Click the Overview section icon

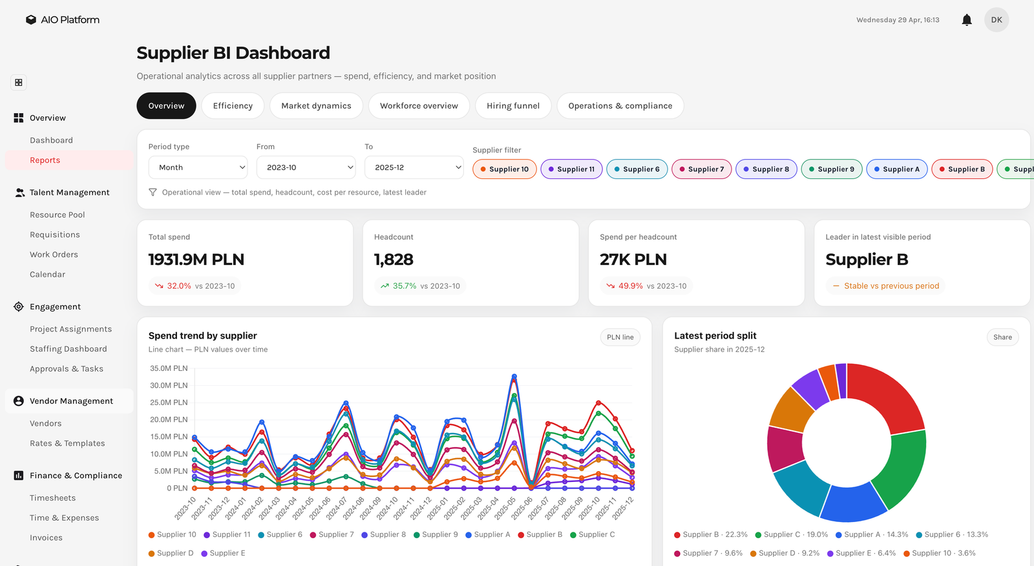tap(19, 118)
